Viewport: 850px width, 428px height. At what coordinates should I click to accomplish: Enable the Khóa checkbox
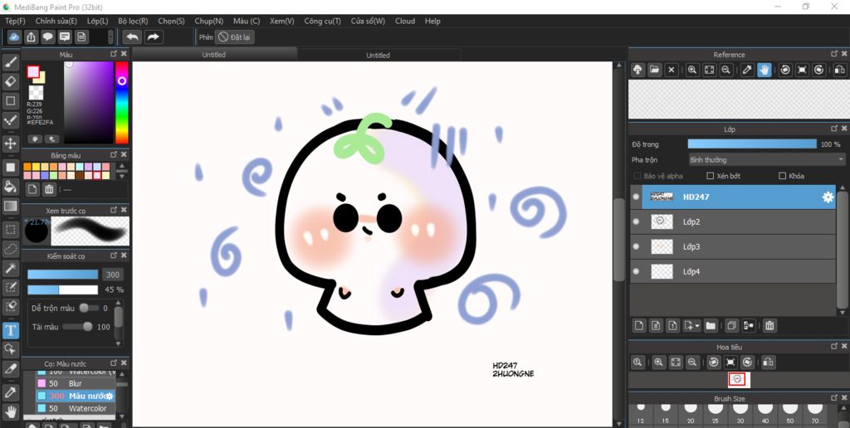782,176
